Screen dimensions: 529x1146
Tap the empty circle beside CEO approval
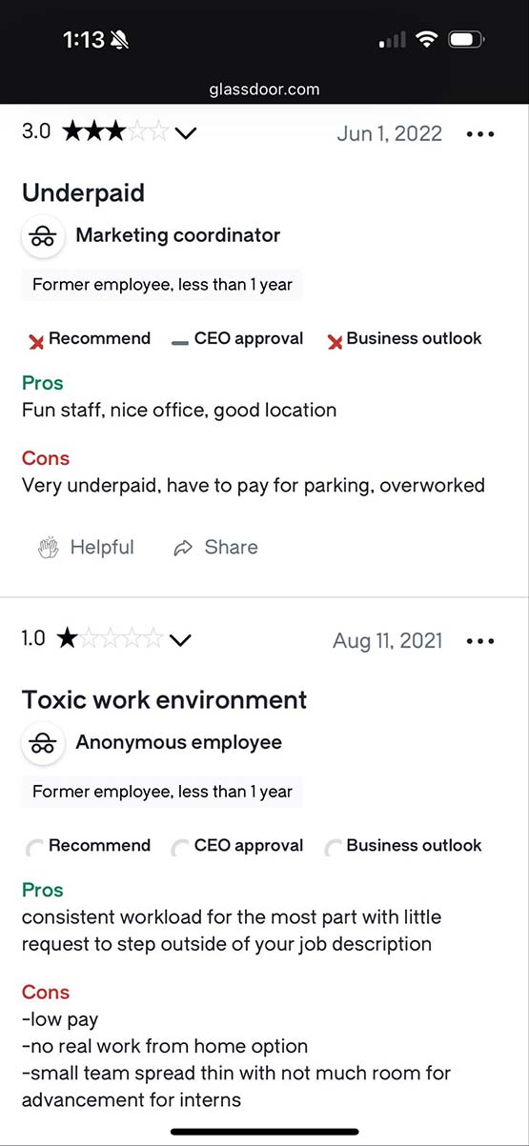pos(180,847)
